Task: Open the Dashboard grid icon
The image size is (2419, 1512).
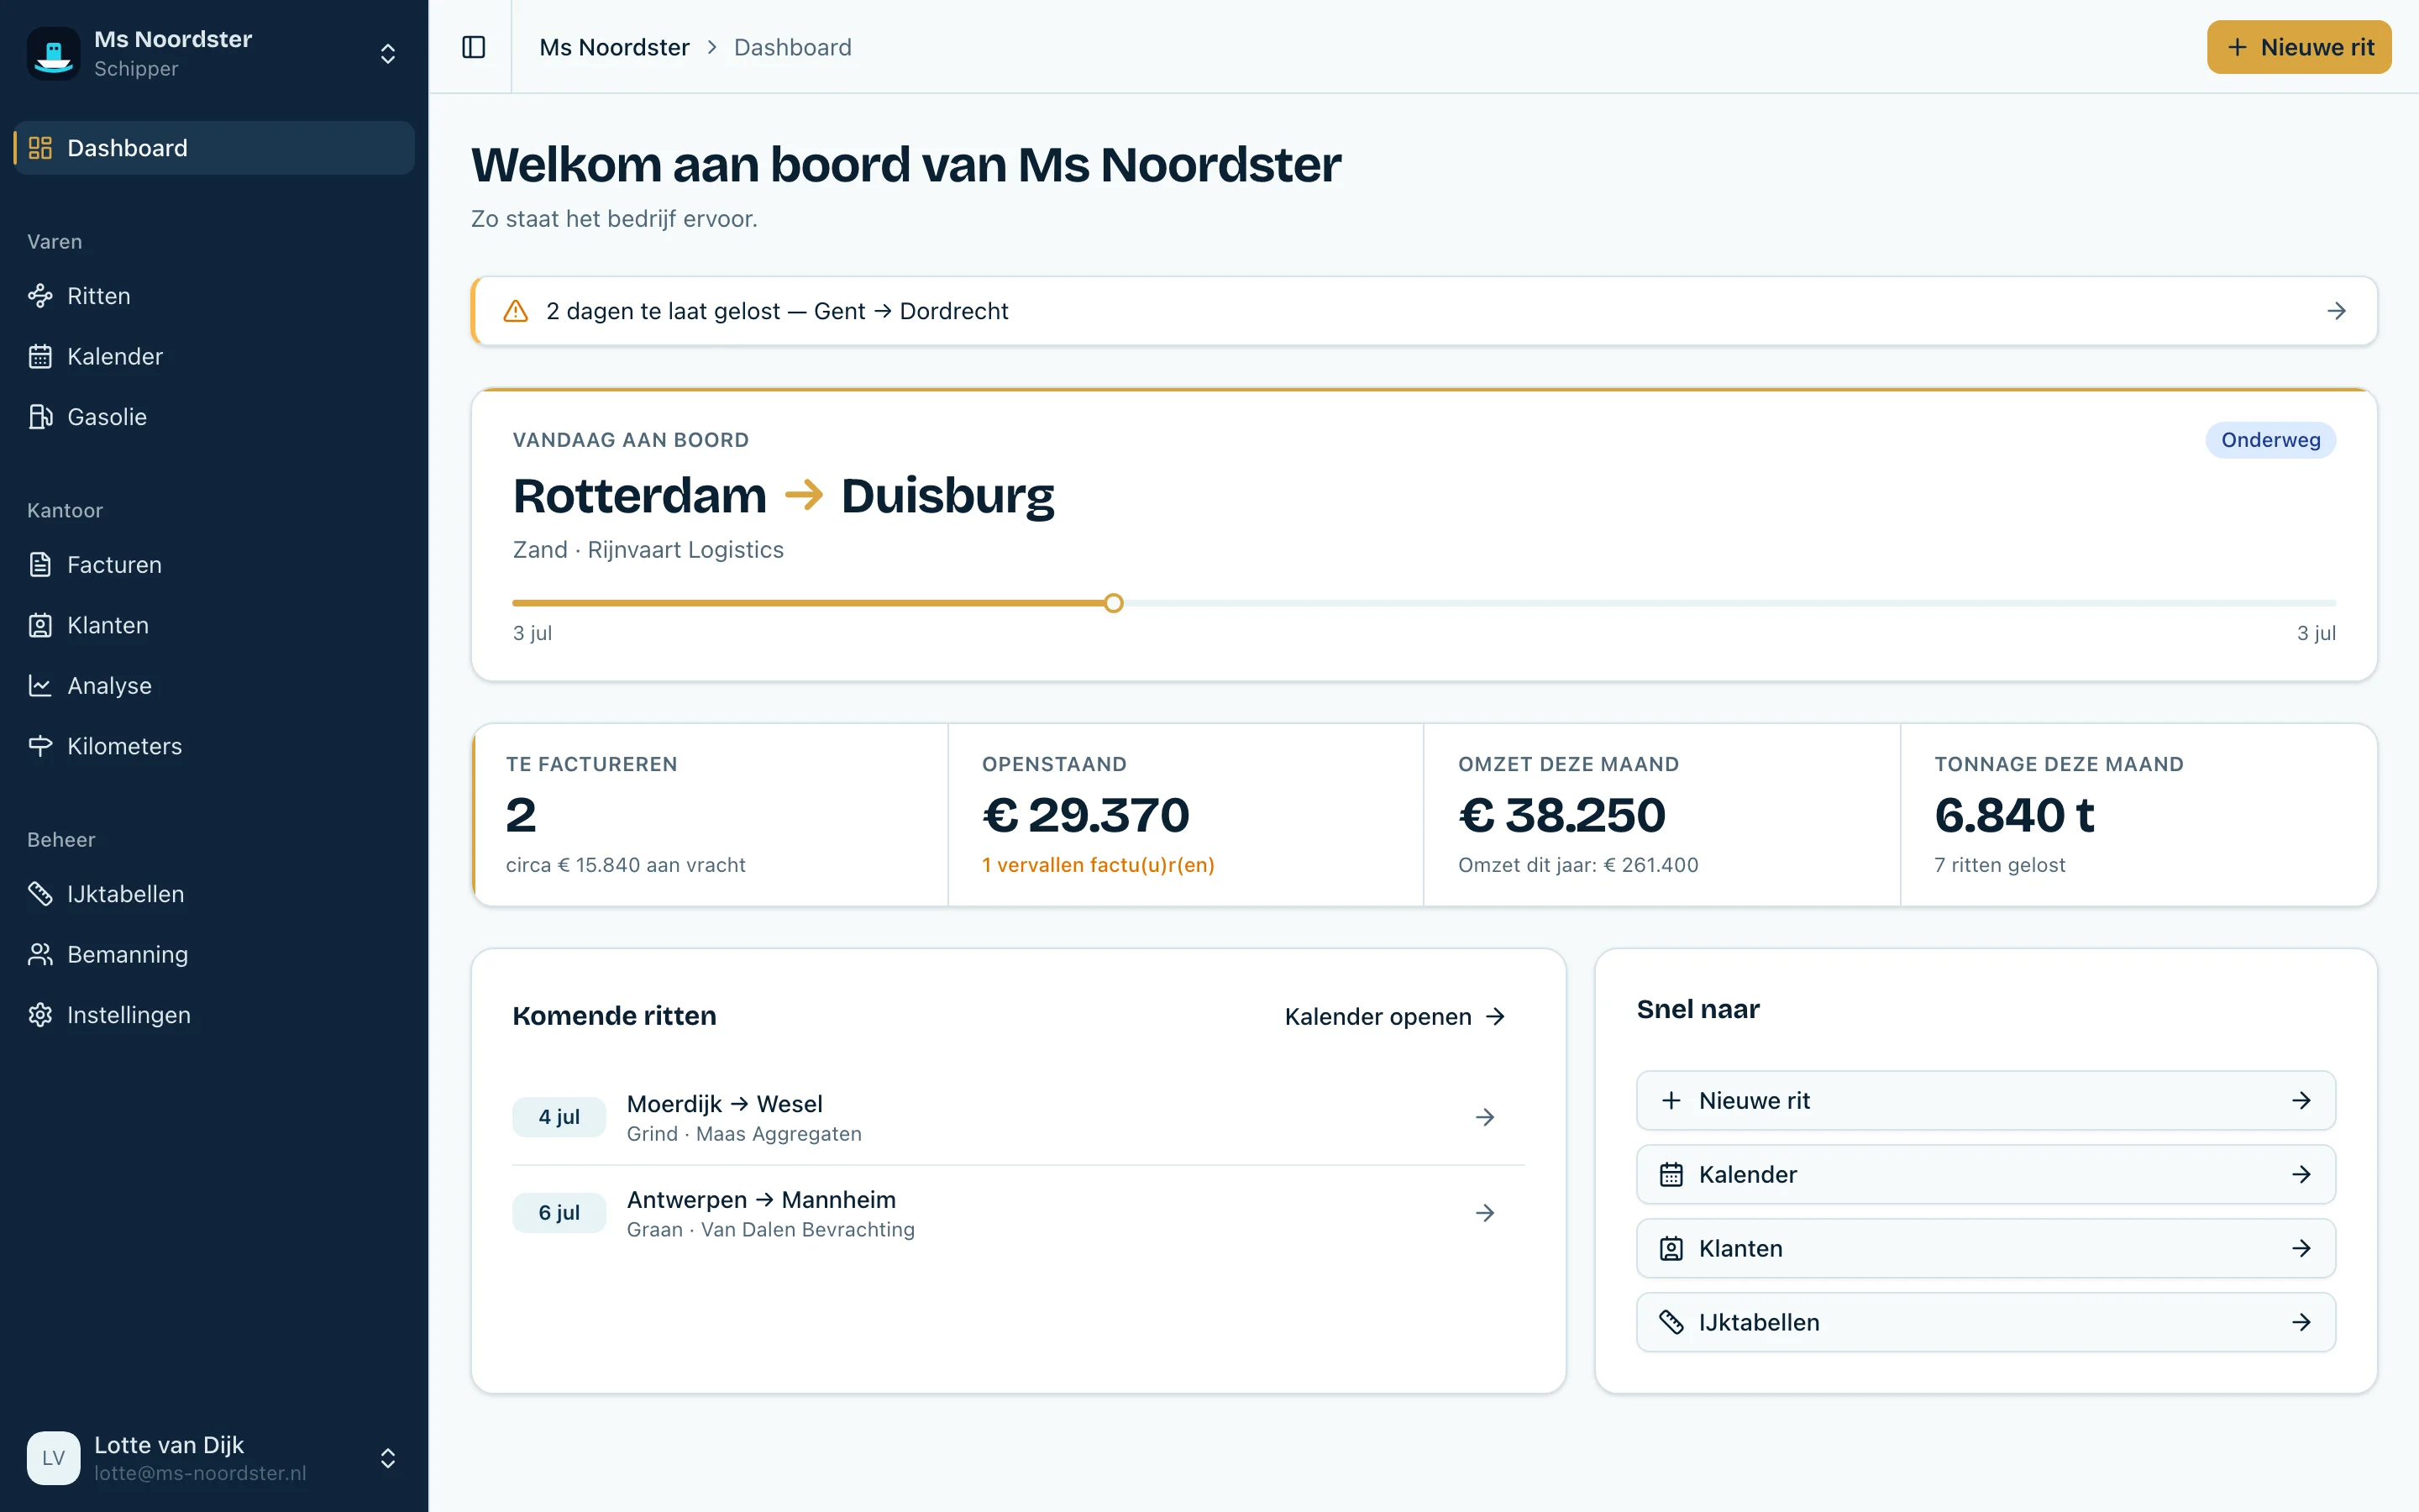Action: 40,148
